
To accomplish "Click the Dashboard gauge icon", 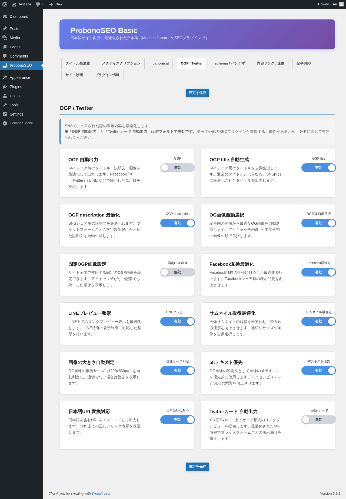I will click(x=5, y=16).
